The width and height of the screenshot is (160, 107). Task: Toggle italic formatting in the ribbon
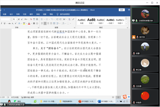(x=1, y=23)
